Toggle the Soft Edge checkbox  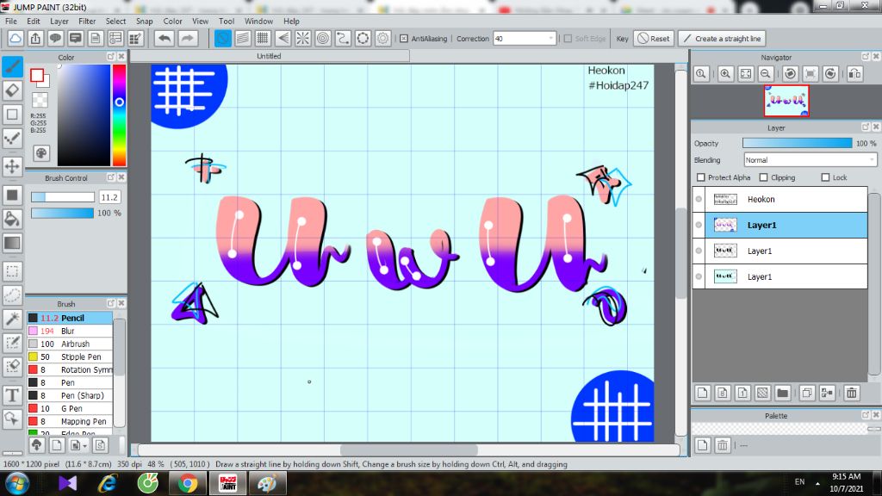coord(568,38)
